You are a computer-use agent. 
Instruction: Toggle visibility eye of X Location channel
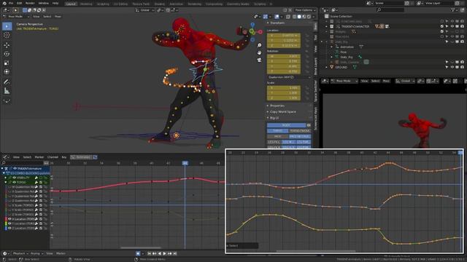tap(9, 219)
